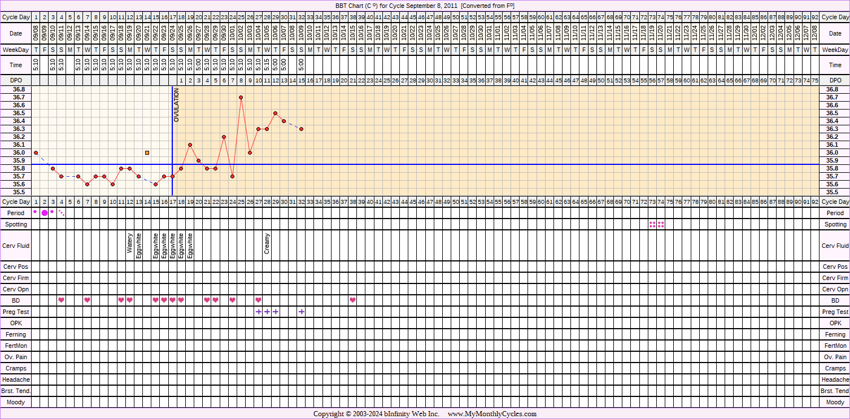The image size is (850, 419).
Task: Click the vertical OVULATION label
Action: click(x=176, y=105)
